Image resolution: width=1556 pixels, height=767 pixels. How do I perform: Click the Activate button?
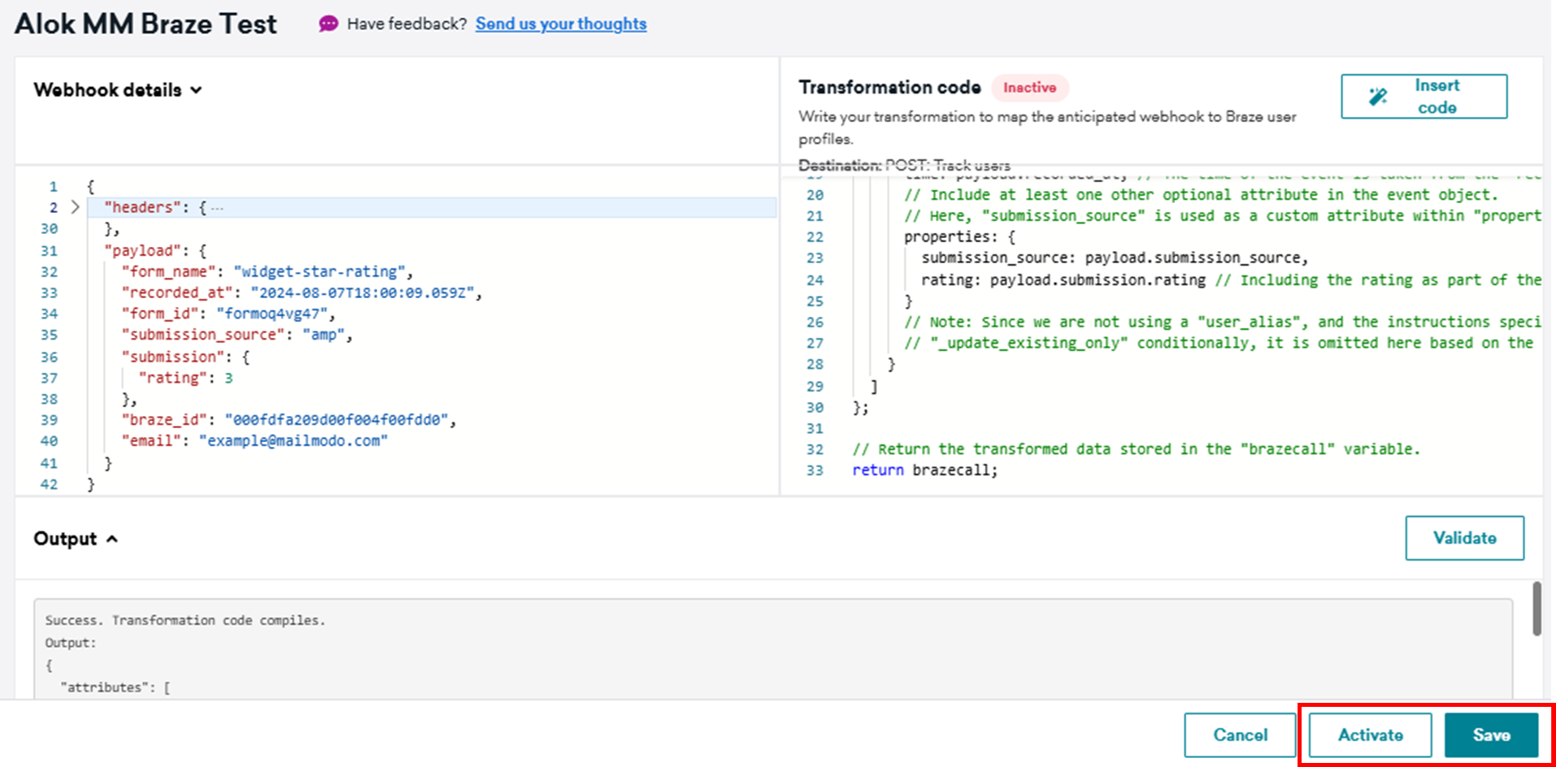coord(1370,734)
